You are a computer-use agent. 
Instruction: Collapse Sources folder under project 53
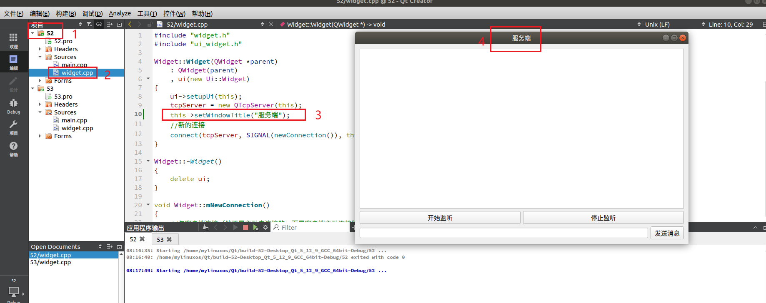pos(40,112)
